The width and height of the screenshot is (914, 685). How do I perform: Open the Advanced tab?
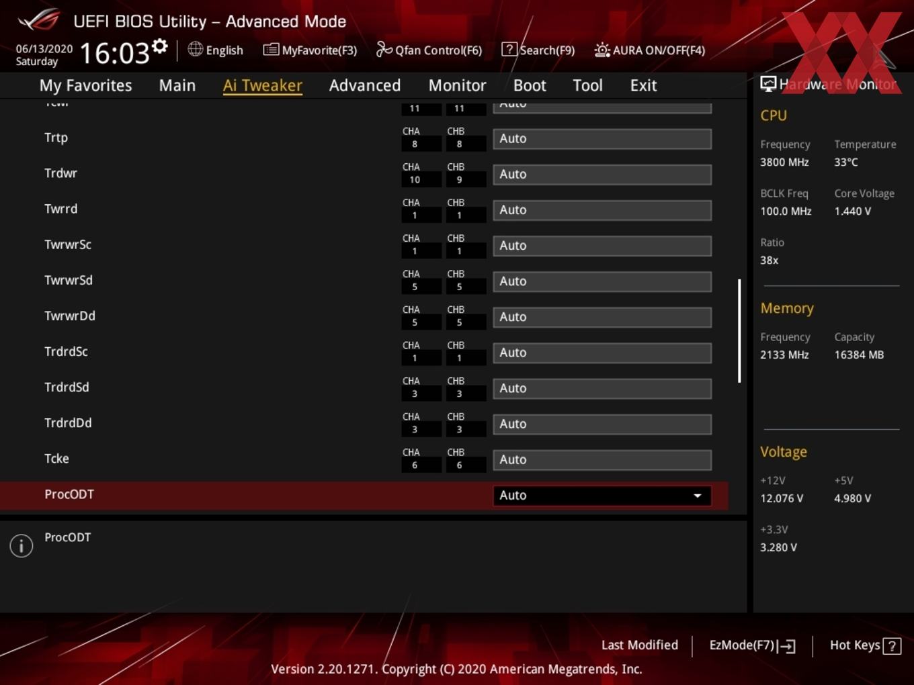coord(365,85)
